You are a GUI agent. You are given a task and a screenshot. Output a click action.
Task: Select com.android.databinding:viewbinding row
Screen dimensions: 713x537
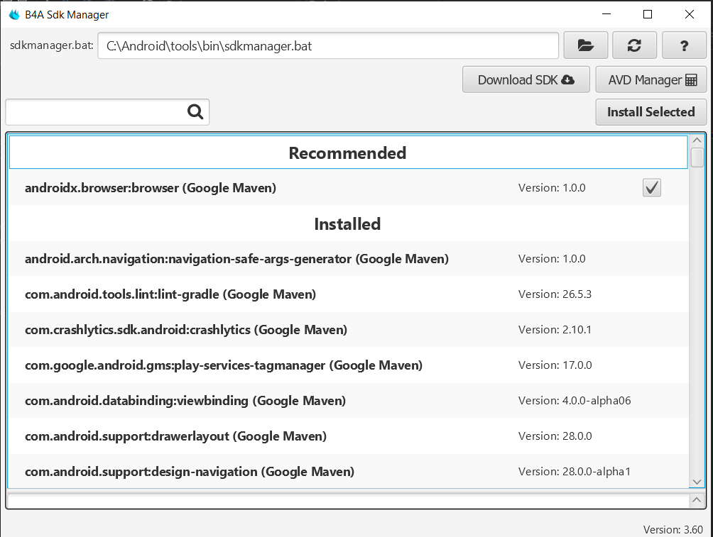[348, 400]
